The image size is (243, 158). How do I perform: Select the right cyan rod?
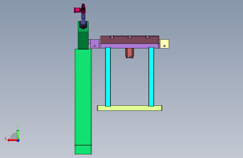tap(151, 77)
